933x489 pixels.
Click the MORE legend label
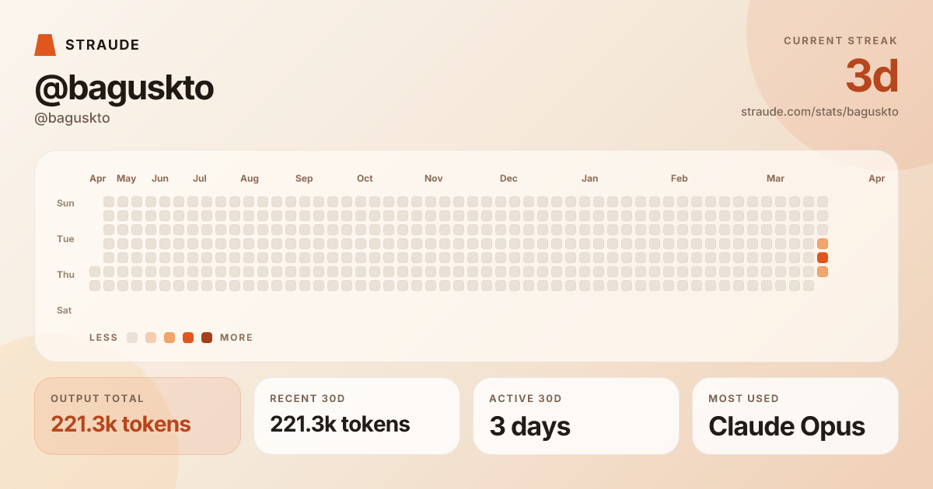pos(236,338)
